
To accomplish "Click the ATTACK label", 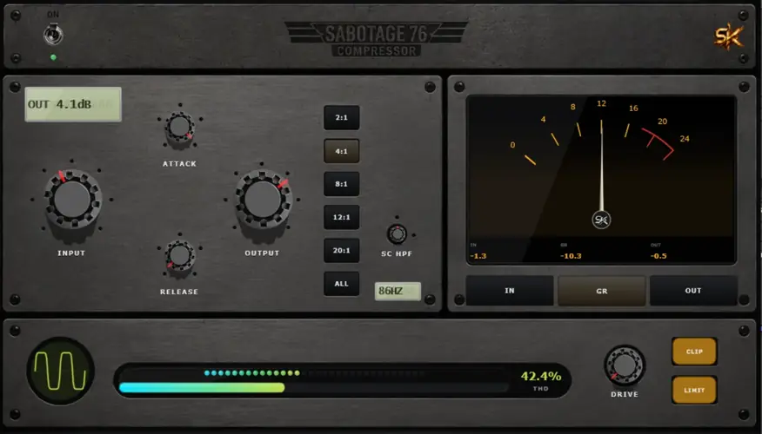I will [180, 164].
